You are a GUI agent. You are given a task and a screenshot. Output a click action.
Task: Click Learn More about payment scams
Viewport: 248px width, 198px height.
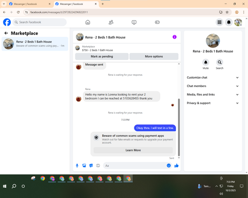pos(133,150)
